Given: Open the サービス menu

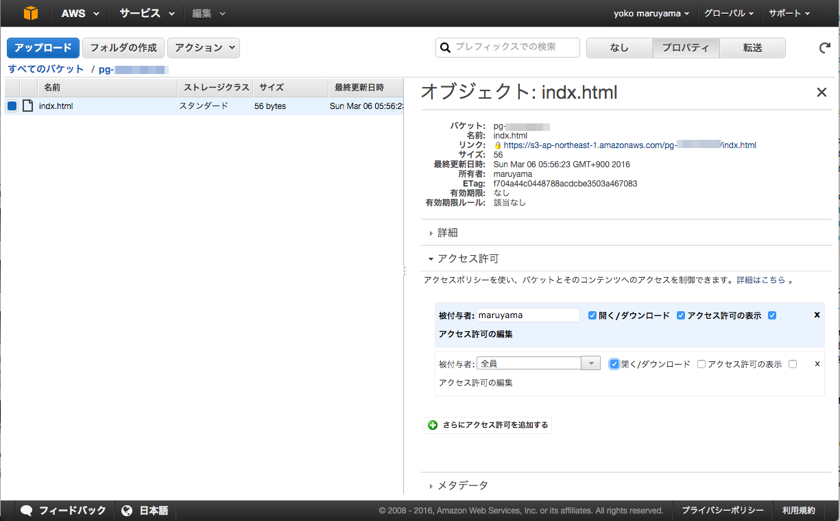Looking at the screenshot, I should (x=147, y=13).
